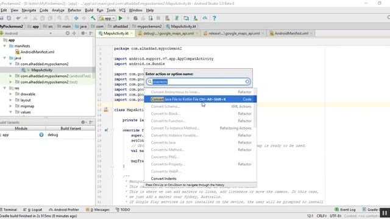Open Help question mark icon
This screenshot has height=219, width=390.
(214, 18)
